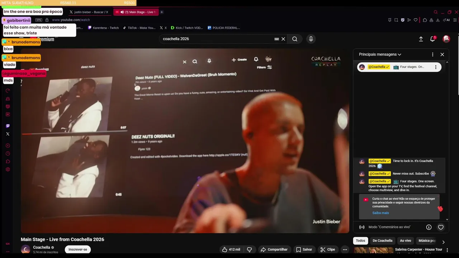Start YouTube voice search with microphone
The image size is (459, 258).
pos(311,39)
